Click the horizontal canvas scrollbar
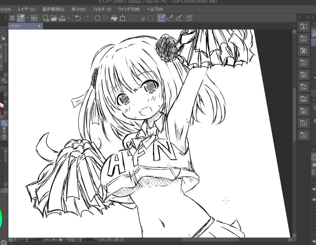The height and width of the screenshot is (245, 316). pyautogui.click(x=210, y=240)
